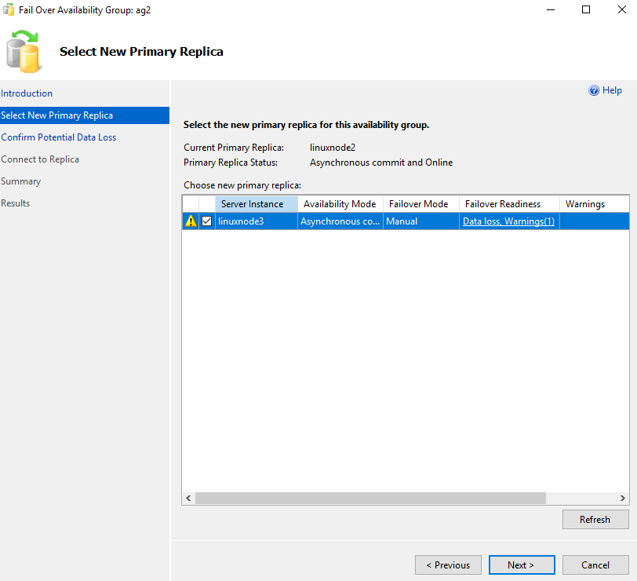637x581 pixels.
Task: Sort by the Availability Mode column header
Action: (340, 204)
